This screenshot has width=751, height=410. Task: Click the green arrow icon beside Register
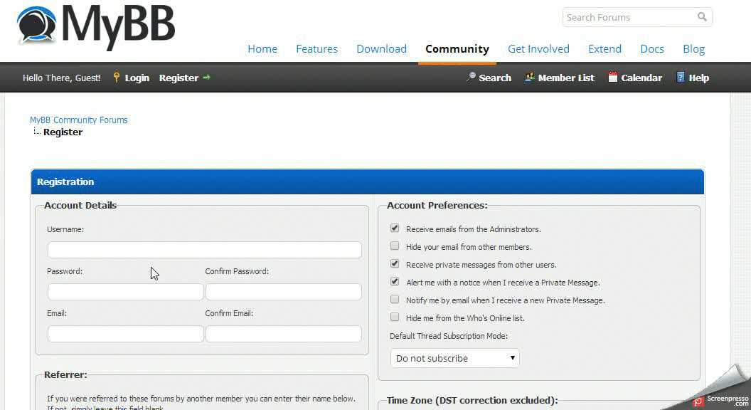tap(206, 77)
